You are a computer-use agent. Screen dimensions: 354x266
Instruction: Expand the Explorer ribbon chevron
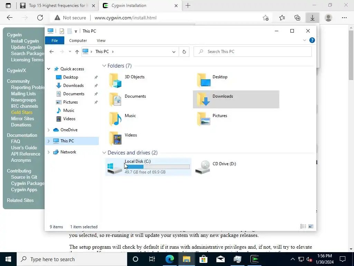(304, 40)
